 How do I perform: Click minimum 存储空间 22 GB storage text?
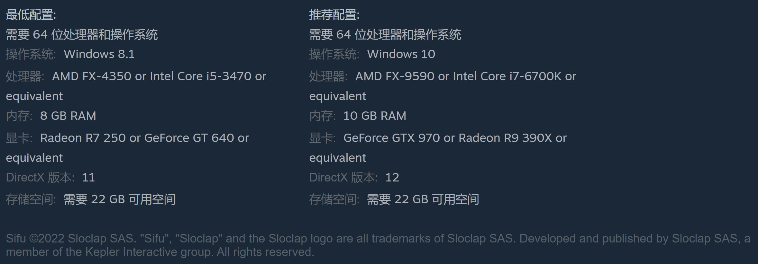click(120, 199)
